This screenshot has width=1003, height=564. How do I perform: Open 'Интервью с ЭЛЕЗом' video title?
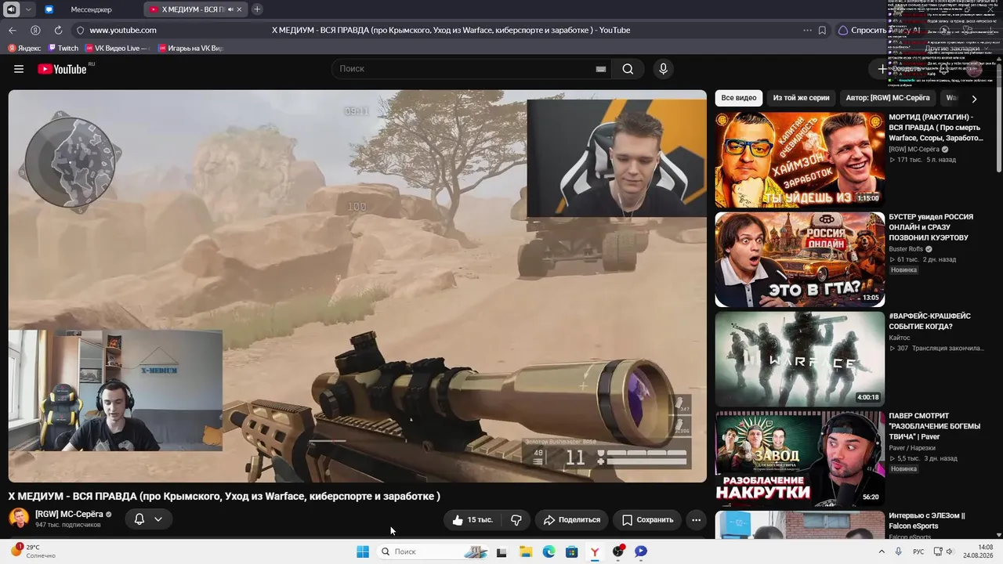tap(926, 521)
